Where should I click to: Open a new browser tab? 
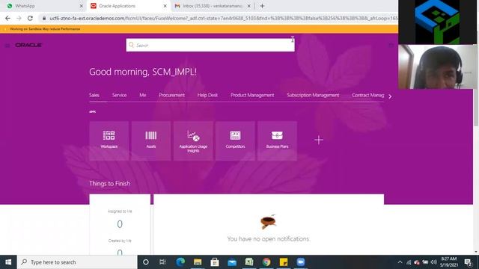pos(262,6)
